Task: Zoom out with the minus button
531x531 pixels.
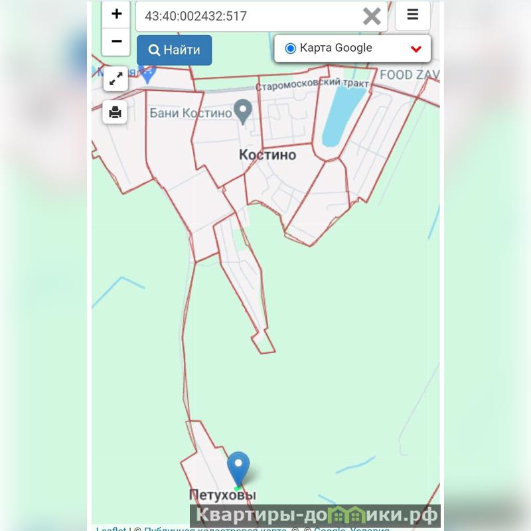Action: click(x=116, y=42)
